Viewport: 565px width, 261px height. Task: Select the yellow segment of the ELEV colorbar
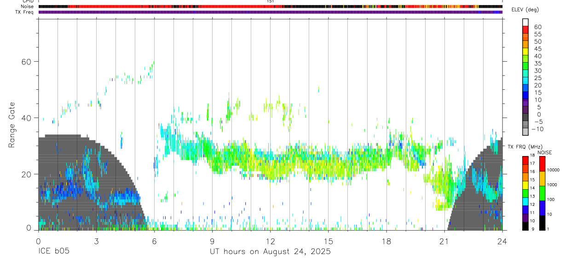[525, 52]
